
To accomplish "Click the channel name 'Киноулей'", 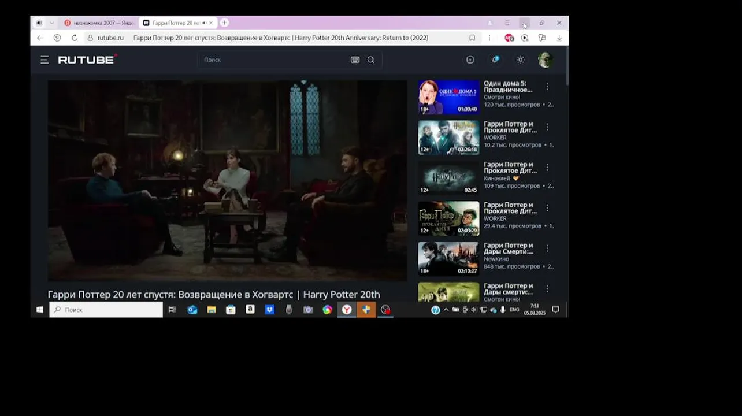I will [x=496, y=179].
